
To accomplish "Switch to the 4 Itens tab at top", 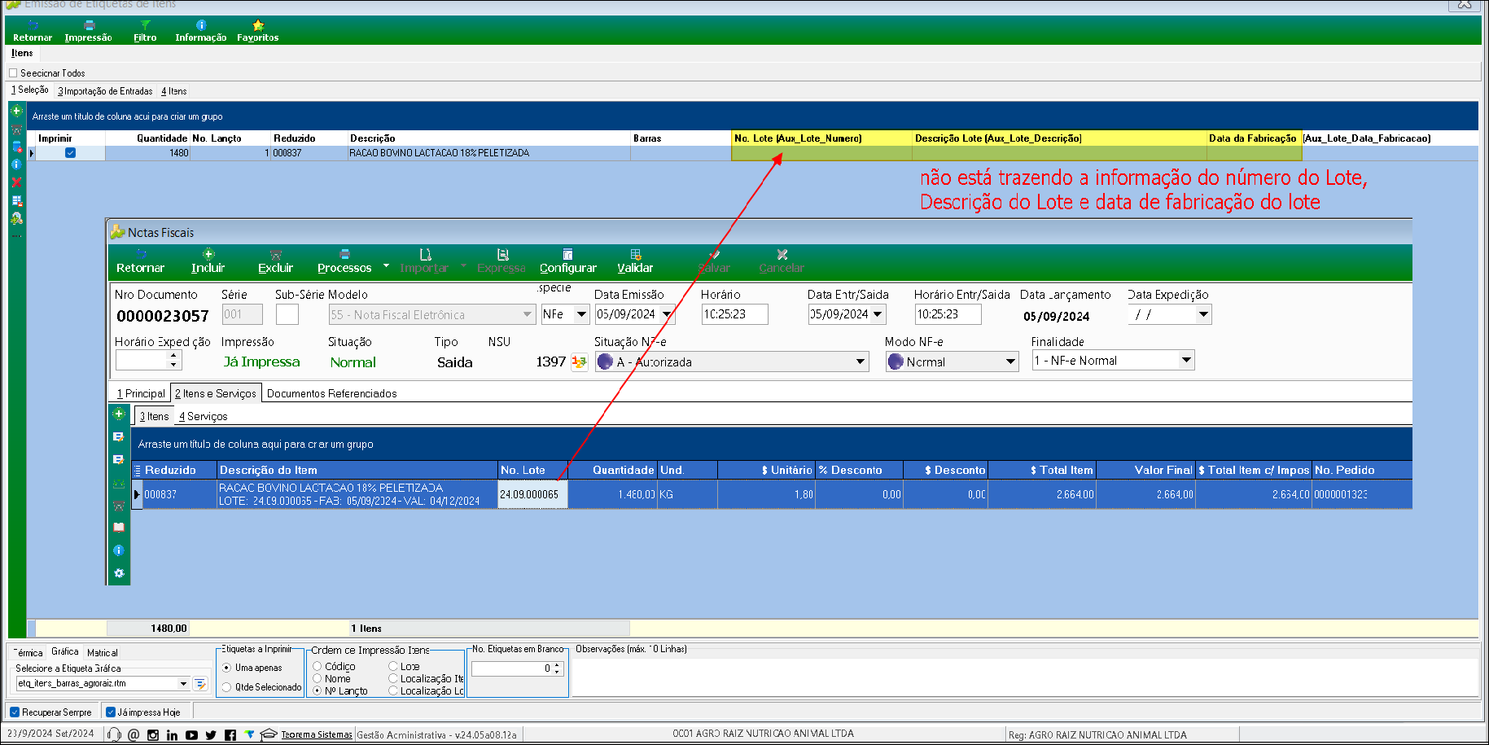I will click(174, 91).
